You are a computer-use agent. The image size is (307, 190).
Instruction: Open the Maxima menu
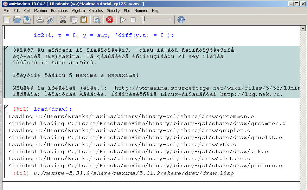coord(40,11)
